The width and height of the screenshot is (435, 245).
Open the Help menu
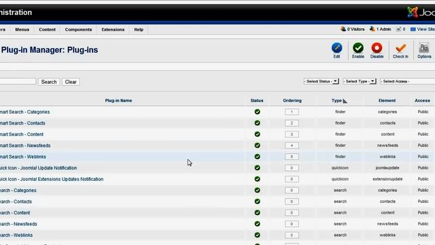point(139,29)
